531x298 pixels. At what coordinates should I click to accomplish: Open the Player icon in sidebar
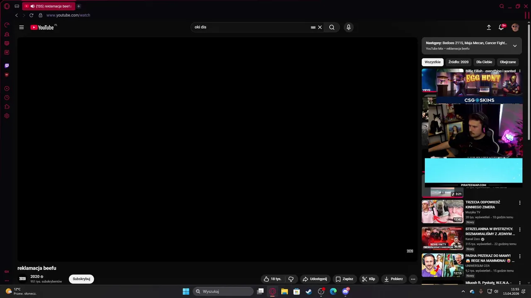pos(7,89)
